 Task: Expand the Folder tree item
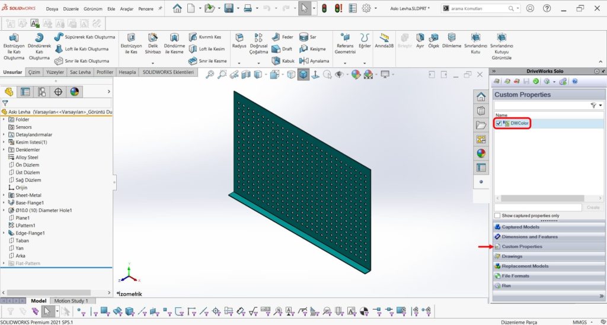click(x=4, y=120)
